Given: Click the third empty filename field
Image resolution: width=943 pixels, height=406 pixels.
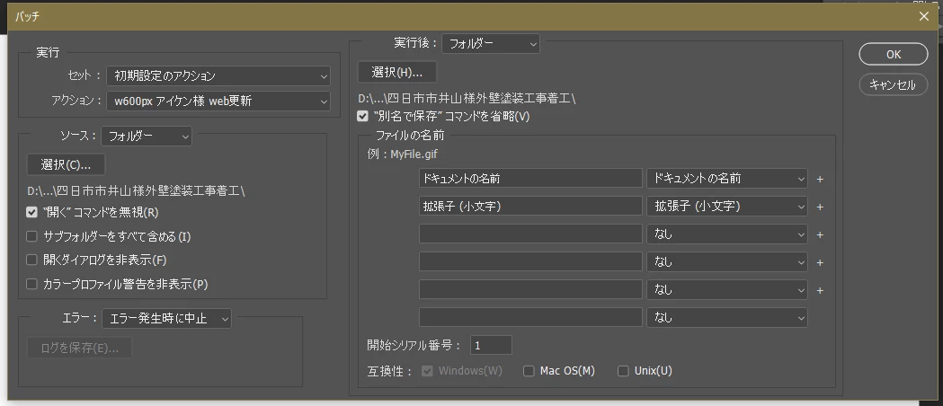Looking at the screenshot, I should 530,234.
